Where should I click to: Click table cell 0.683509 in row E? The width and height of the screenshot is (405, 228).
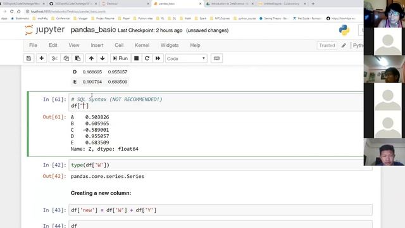[x=118, y=82]
